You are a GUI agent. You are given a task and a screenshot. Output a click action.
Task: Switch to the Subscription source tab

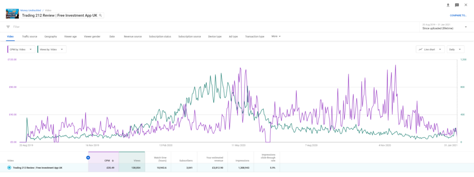189,36
